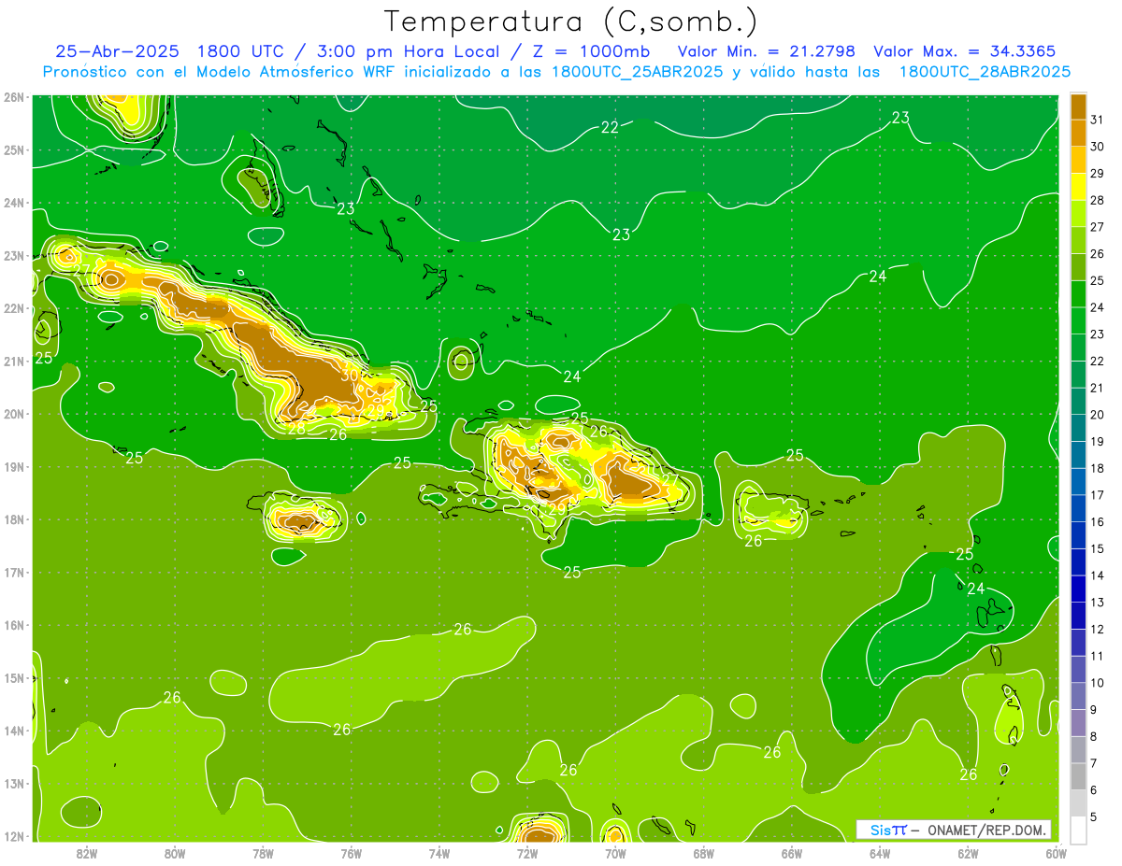
Task: Click the color bar value label 31
Action: (x=1098, y=120)
